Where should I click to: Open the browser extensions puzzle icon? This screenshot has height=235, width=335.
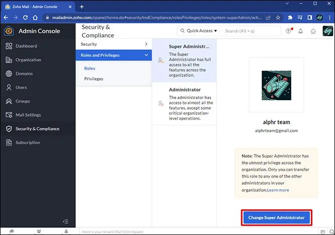coord(290,18)
